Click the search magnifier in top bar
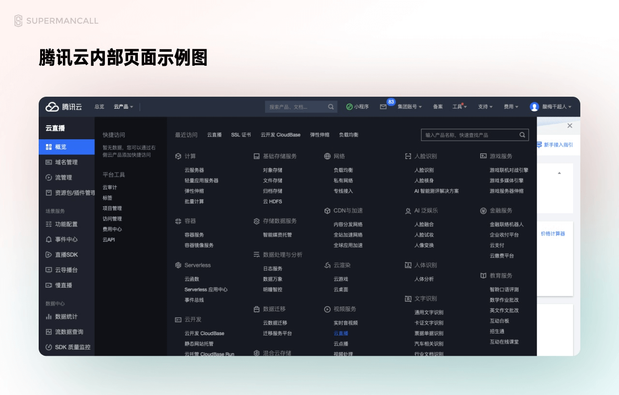 pyautogui.click(x=331, y=107)
